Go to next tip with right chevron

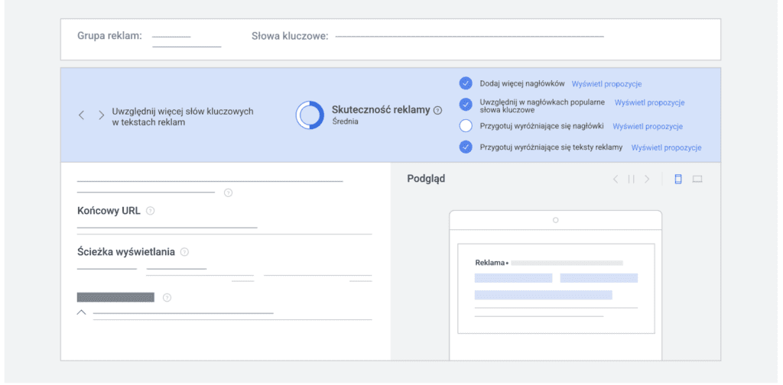pos(101,115)
